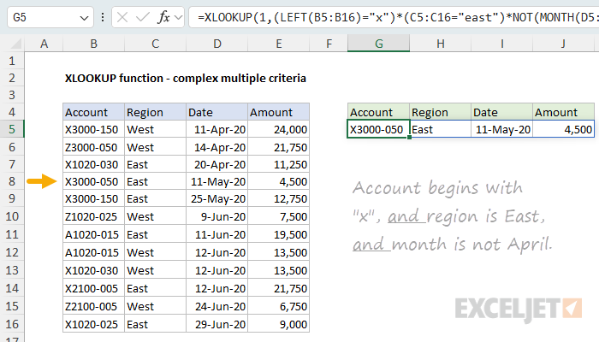Click cell B14 'X2100-005'
The width and height of the screenshot is (599, 342).
point(93,288)
